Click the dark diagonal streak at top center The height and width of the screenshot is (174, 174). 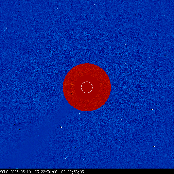click(72, 5)
